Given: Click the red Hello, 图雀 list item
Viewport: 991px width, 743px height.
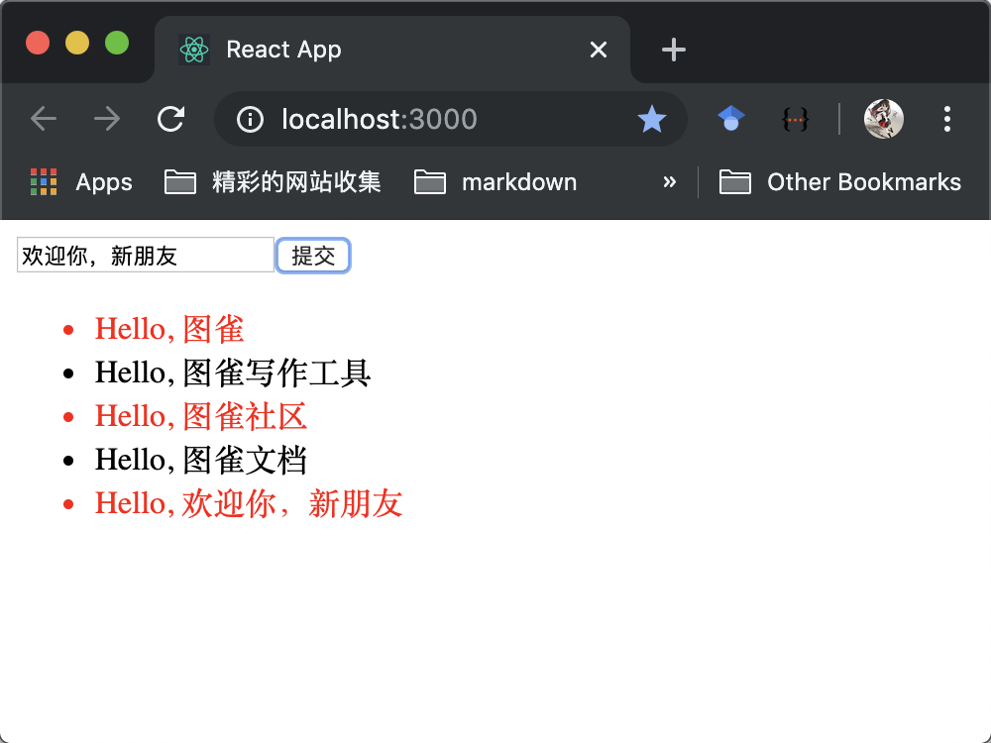Looking at the screenshot, I should (x=168, y=328).
